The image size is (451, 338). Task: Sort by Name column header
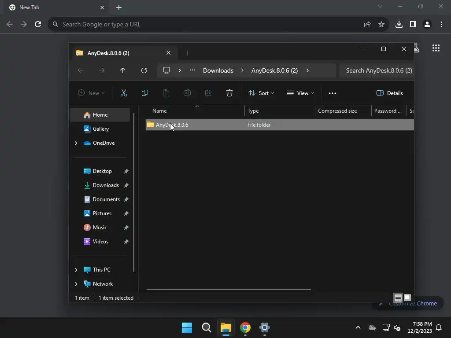[x=195, y=111]
